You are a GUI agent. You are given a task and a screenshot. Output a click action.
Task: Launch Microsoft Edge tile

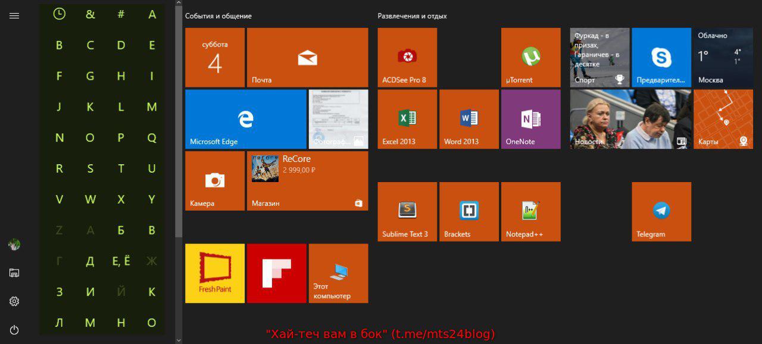pos(246,119)
